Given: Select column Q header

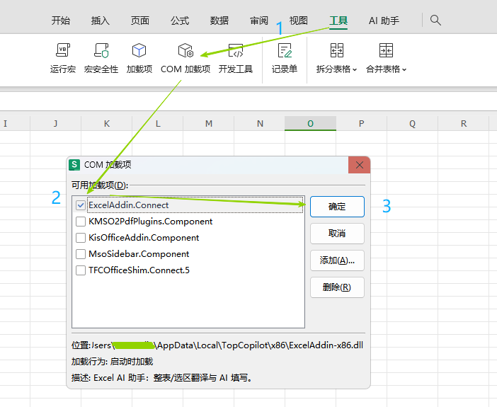Looking at the screenshot, I should 412,123.
